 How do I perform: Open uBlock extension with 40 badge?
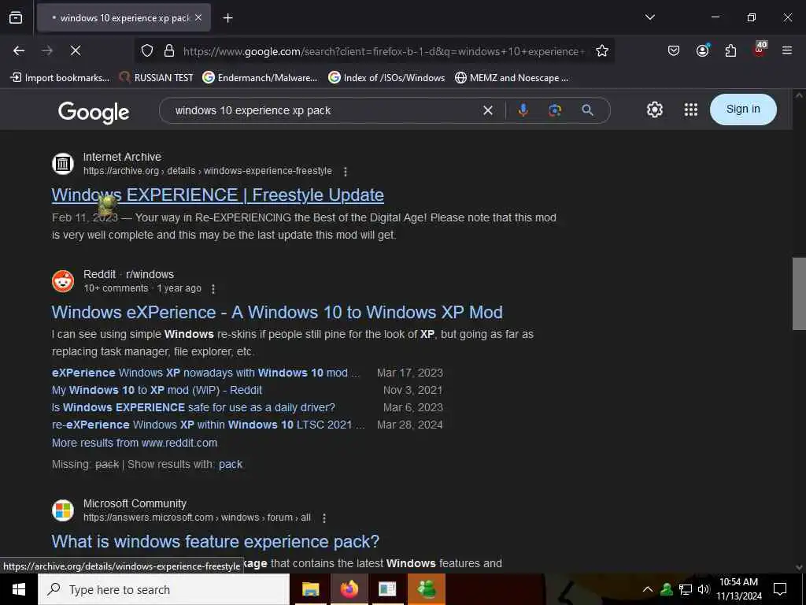[x=760, y=50]
